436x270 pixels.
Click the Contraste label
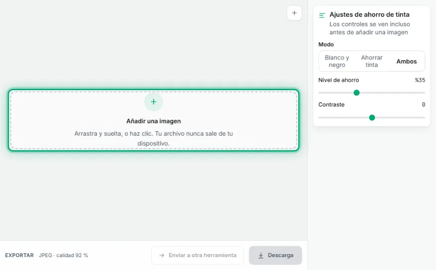[x=331, y=105]
